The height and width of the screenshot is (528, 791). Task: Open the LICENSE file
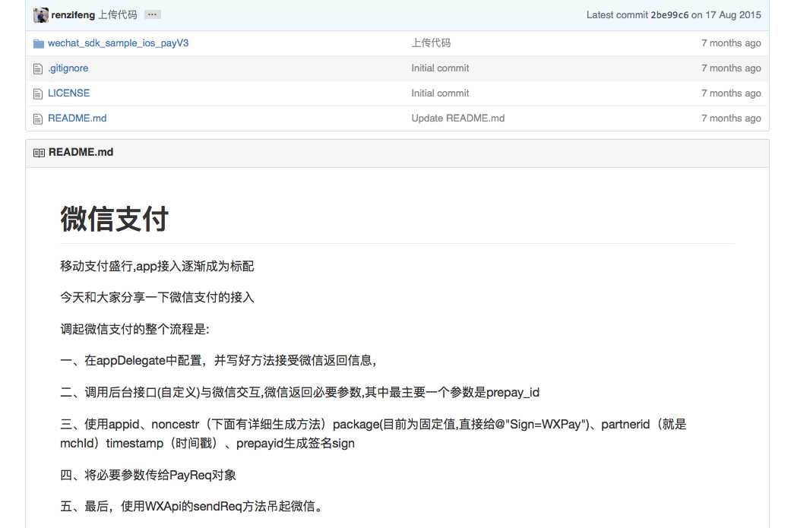coord(68,93)
